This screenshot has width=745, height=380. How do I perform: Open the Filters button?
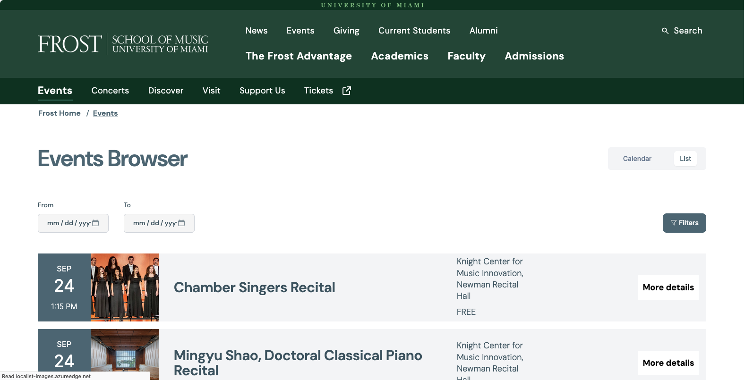[x=684, y=223]
